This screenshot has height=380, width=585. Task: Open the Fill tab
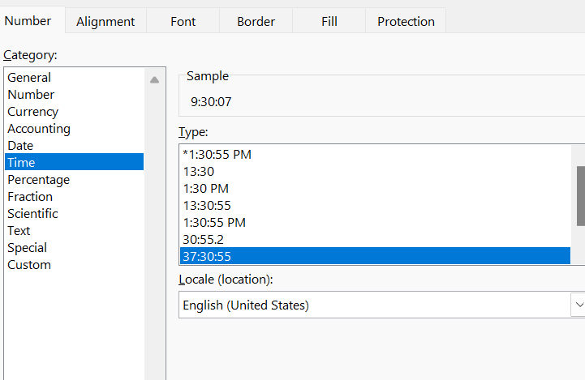[x=329, y=22]
